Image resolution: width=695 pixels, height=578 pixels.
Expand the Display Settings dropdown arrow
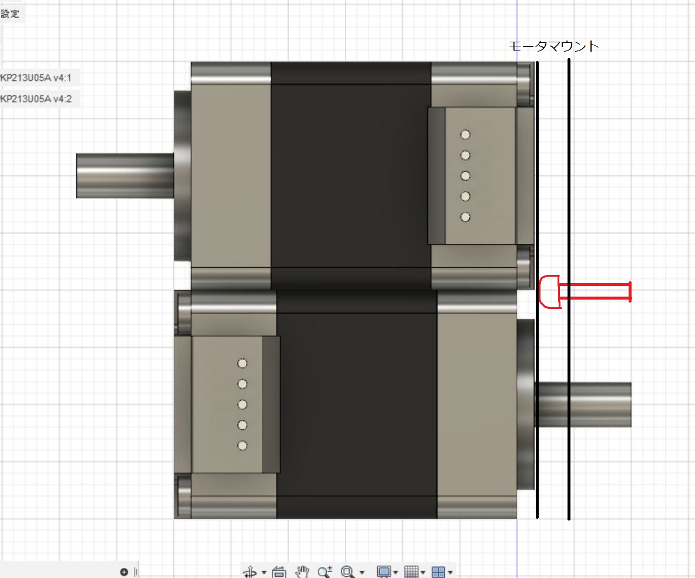pyautogui.click(x=395, y=572)
